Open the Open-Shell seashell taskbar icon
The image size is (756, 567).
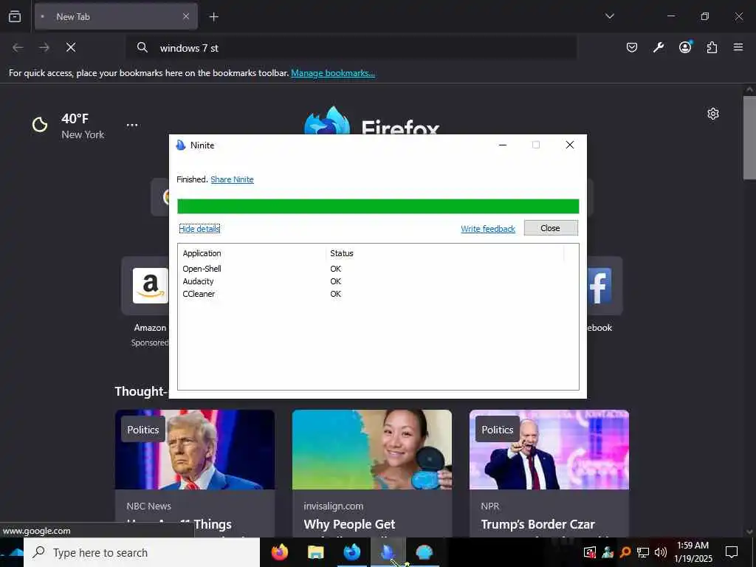click(x=425, y=552)
